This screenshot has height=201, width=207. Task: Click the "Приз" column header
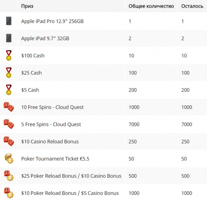(x=27, y=6)
